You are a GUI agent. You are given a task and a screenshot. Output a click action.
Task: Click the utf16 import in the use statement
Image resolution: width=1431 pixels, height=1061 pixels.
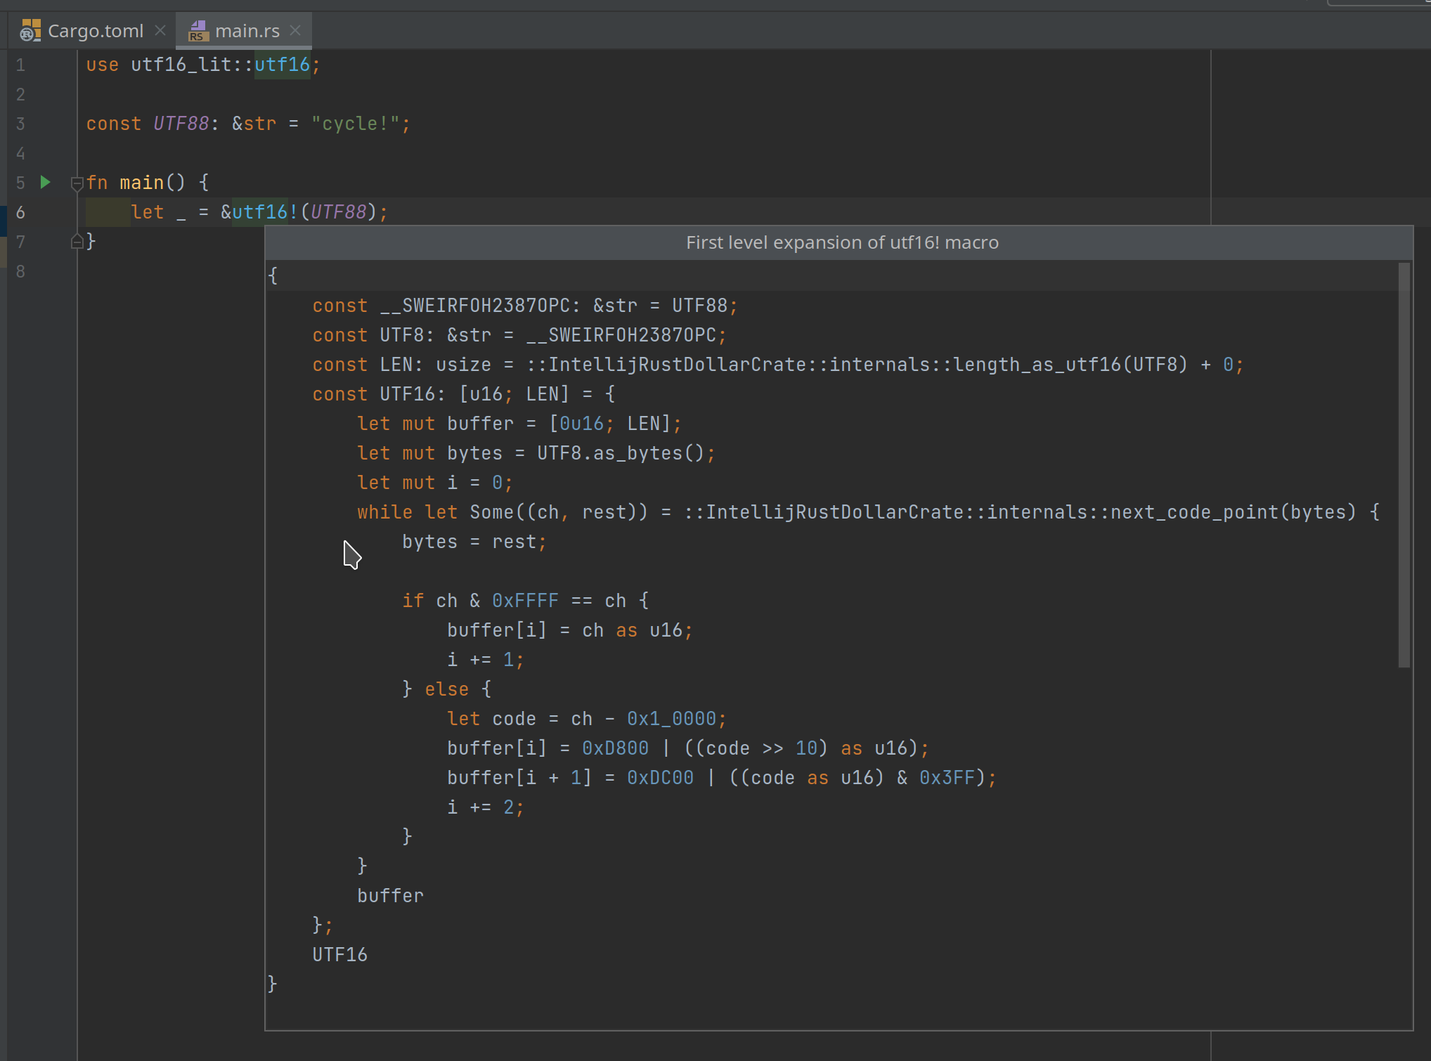281,65
